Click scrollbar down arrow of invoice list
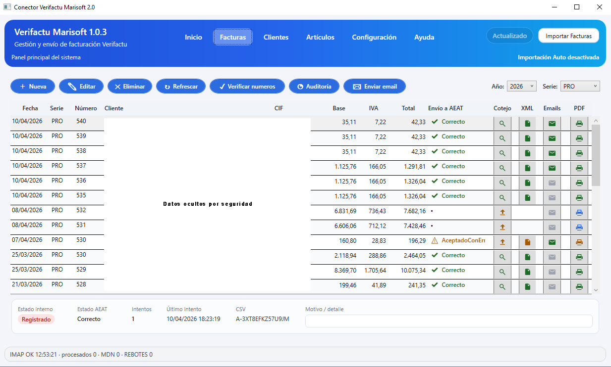The image size is (611, 367). (x=596, y=290)
